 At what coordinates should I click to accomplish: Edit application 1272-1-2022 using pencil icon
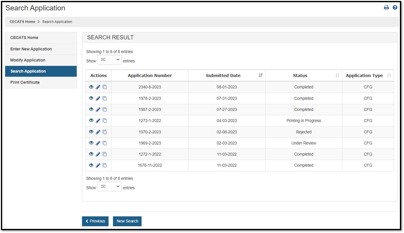coord(98,154)
